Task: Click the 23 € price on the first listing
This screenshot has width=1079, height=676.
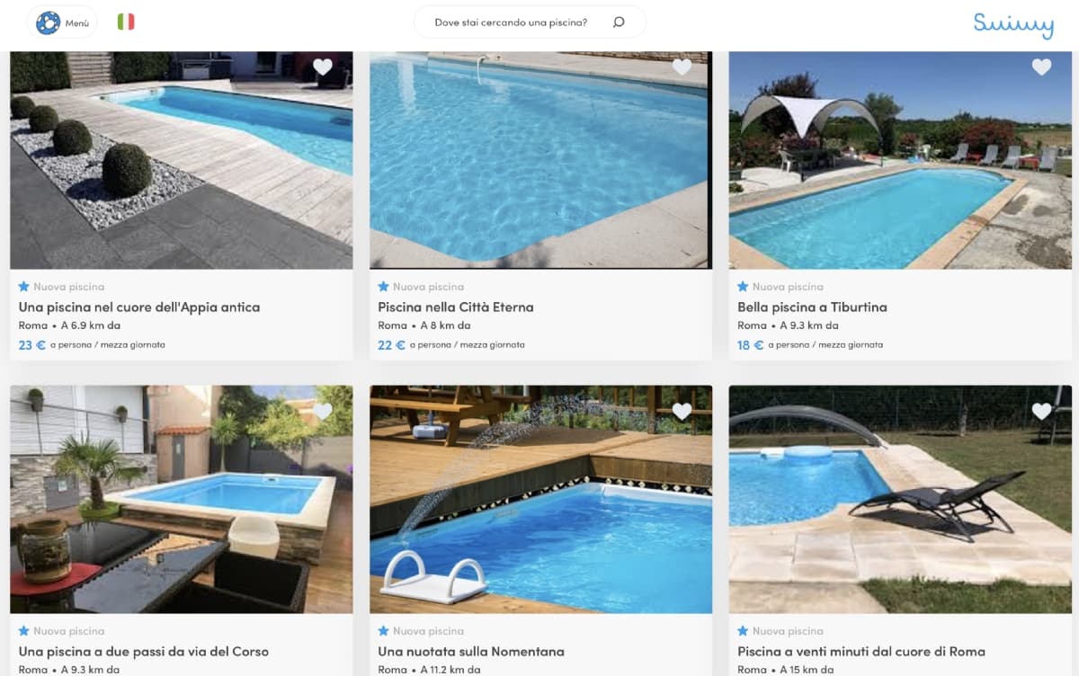Action: [31, 344]
